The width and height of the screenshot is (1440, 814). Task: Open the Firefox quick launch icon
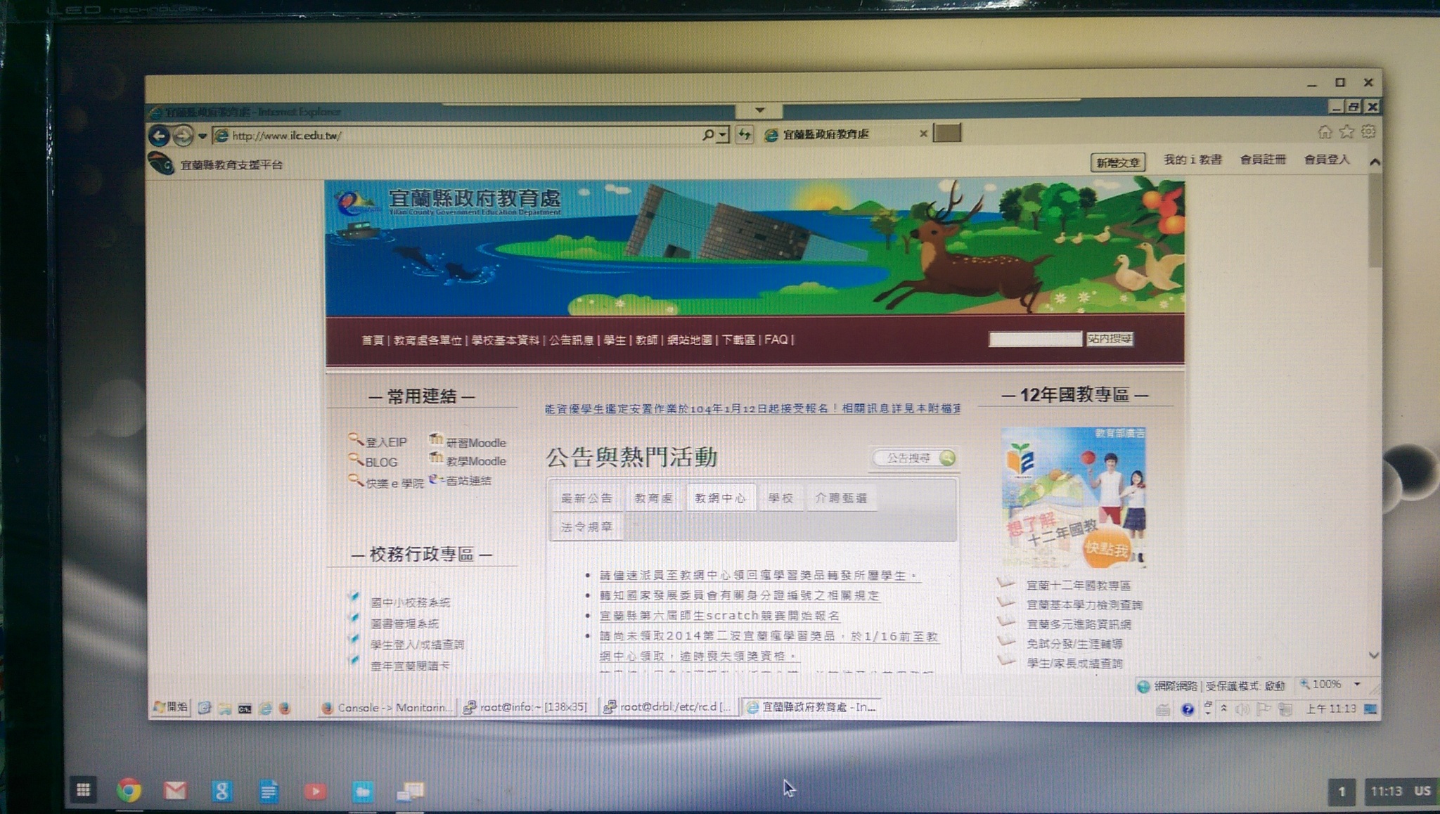click(x=285, y=708)
